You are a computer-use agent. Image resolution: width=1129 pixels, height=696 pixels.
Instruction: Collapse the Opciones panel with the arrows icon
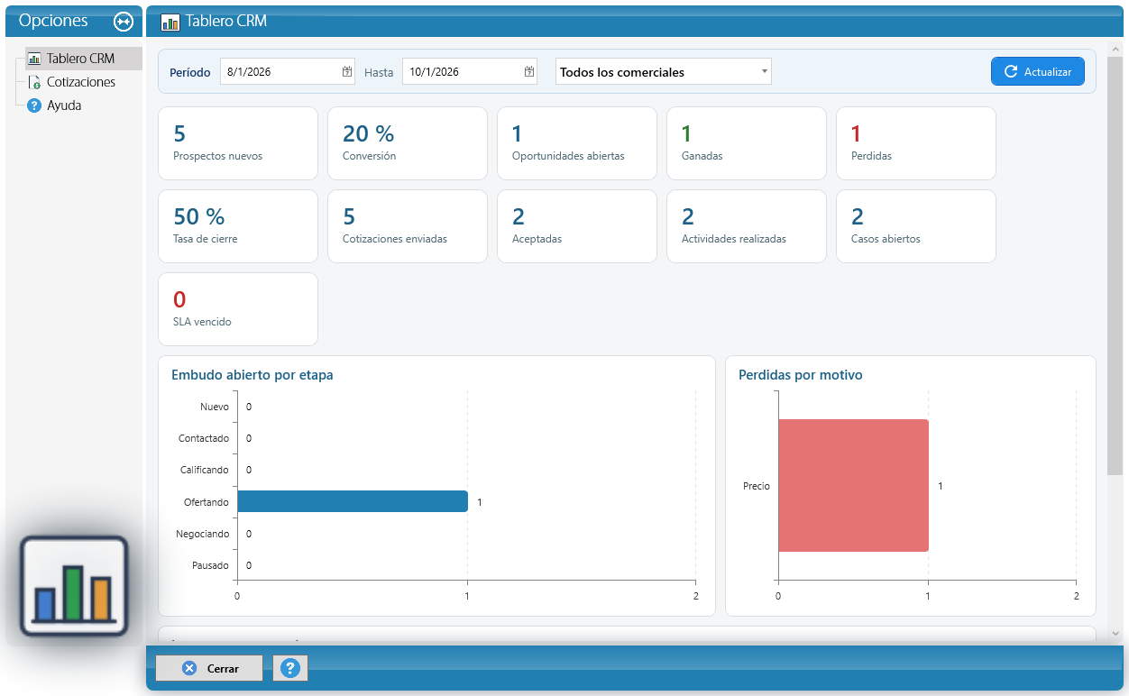click(124, 22)
